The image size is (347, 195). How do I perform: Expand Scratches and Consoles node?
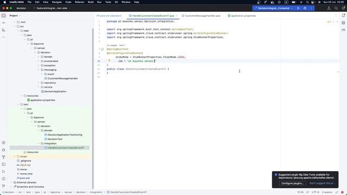[x=11, y=187]
